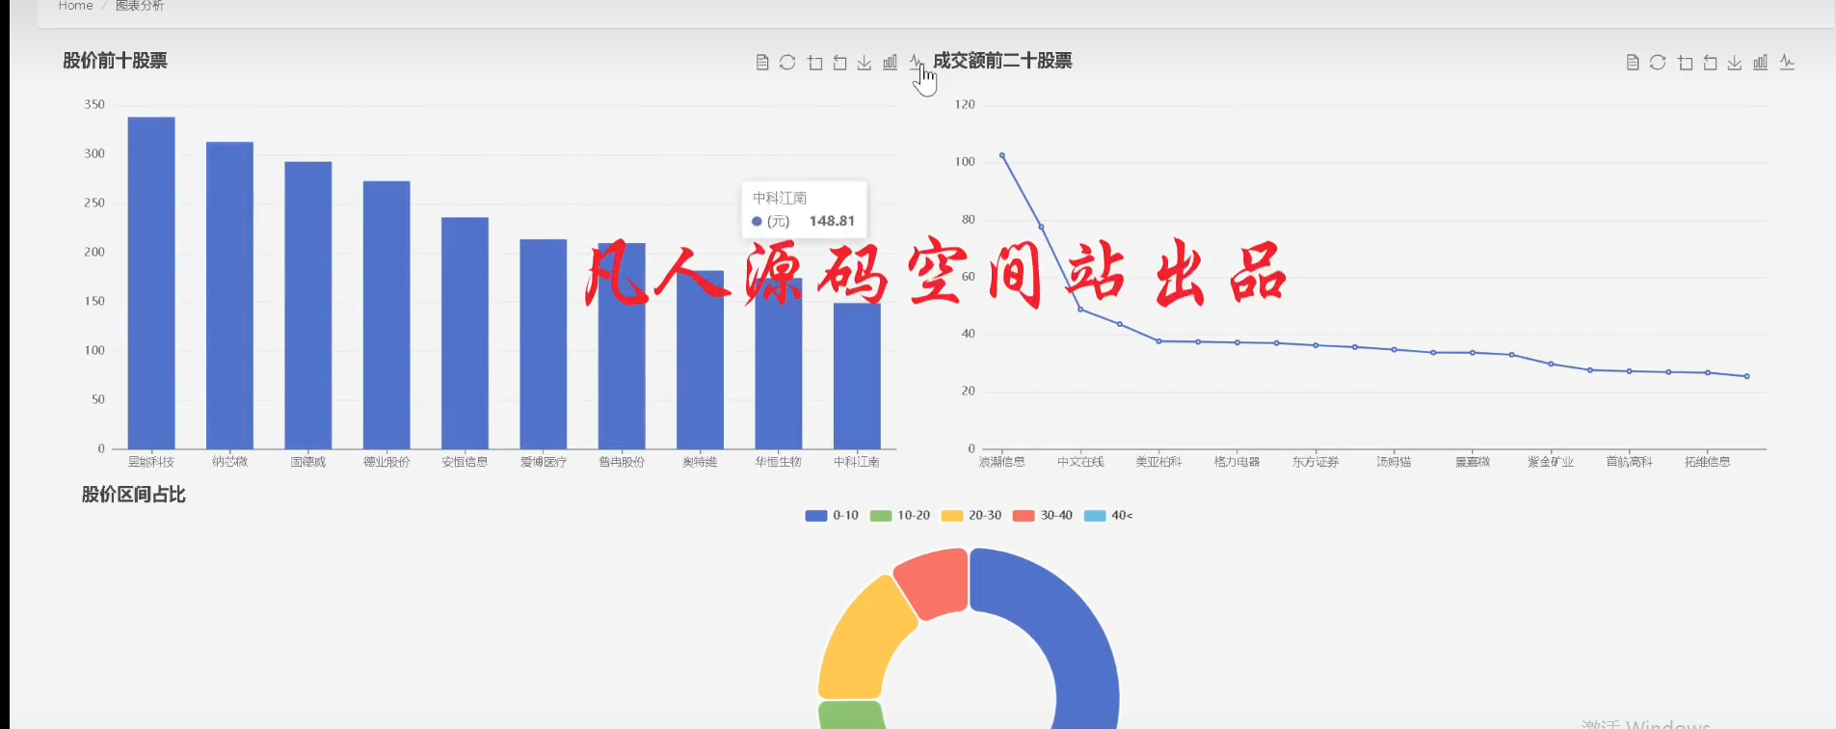This screenshot has width=1836, height=729.
Task: Toggle the 0-10 legend series
Action: (832, 516)
